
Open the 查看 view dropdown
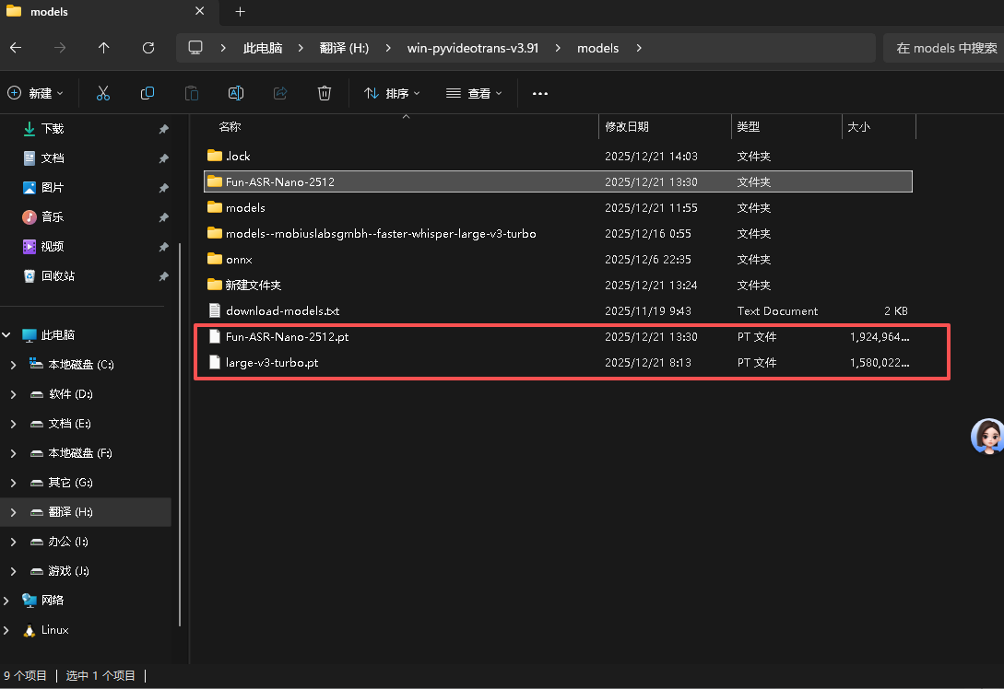point(474,93)
